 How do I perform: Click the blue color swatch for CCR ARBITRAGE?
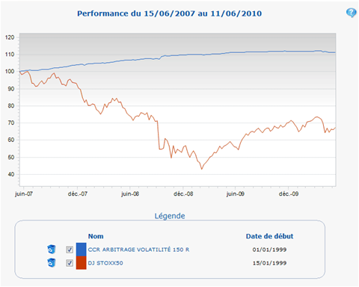click(x=81, y=250)
